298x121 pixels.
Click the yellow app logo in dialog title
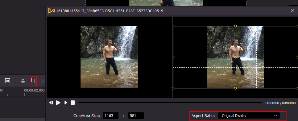(x=51, y=11)
